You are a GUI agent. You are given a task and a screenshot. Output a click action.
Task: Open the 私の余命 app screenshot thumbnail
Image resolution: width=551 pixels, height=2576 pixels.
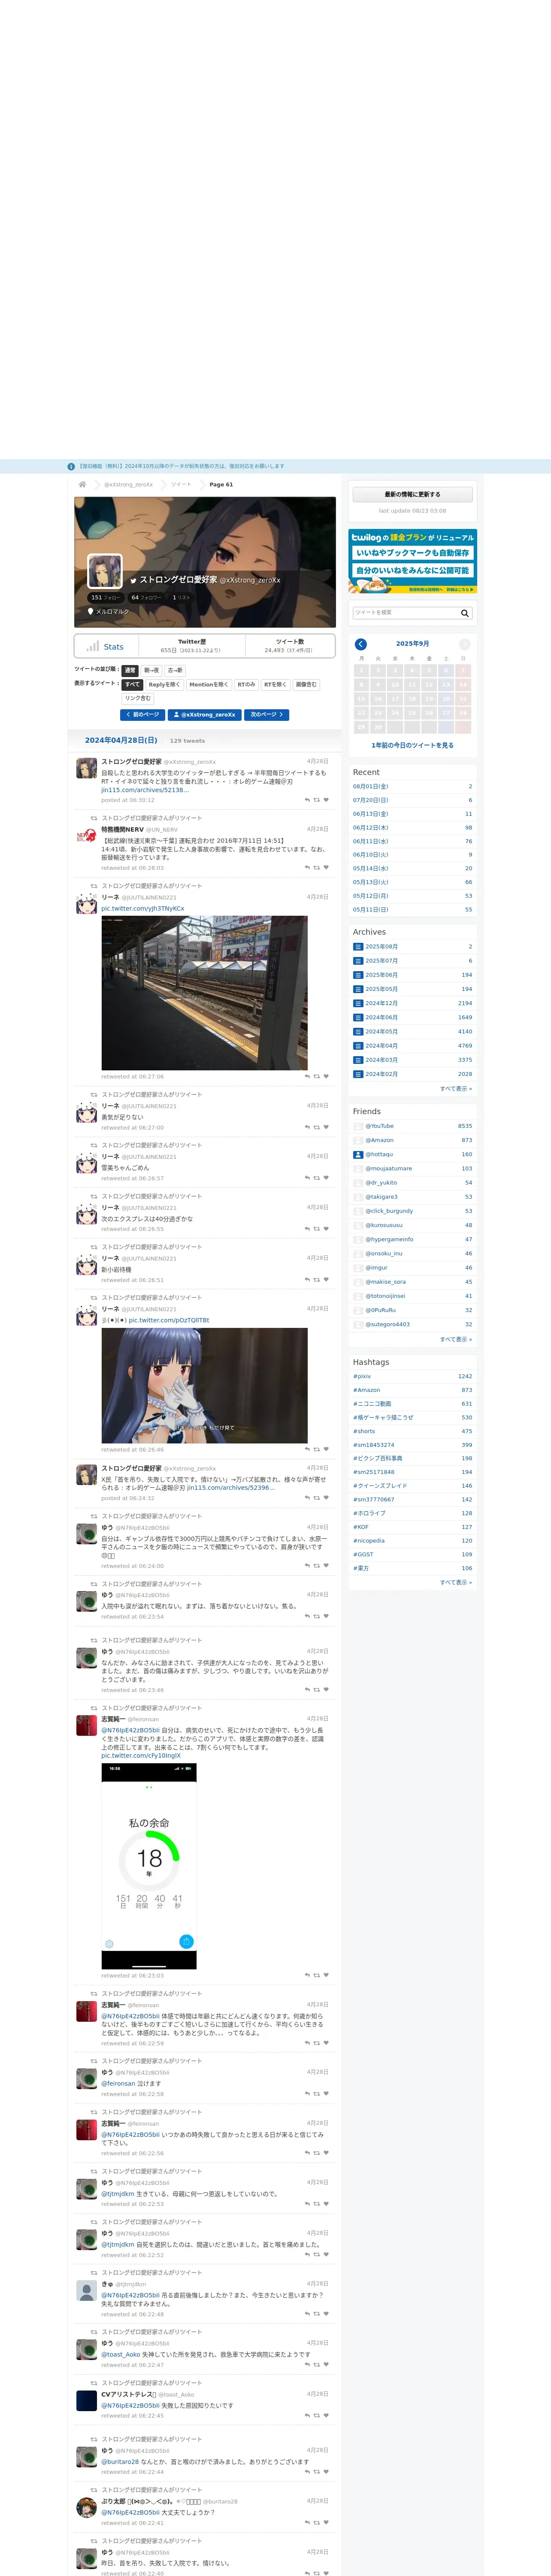(x=149, y=1866)
